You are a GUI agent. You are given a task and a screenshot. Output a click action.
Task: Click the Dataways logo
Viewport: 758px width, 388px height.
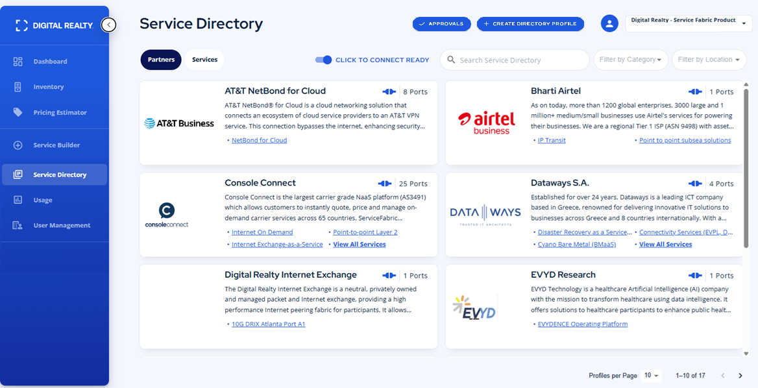pos(485,215)
